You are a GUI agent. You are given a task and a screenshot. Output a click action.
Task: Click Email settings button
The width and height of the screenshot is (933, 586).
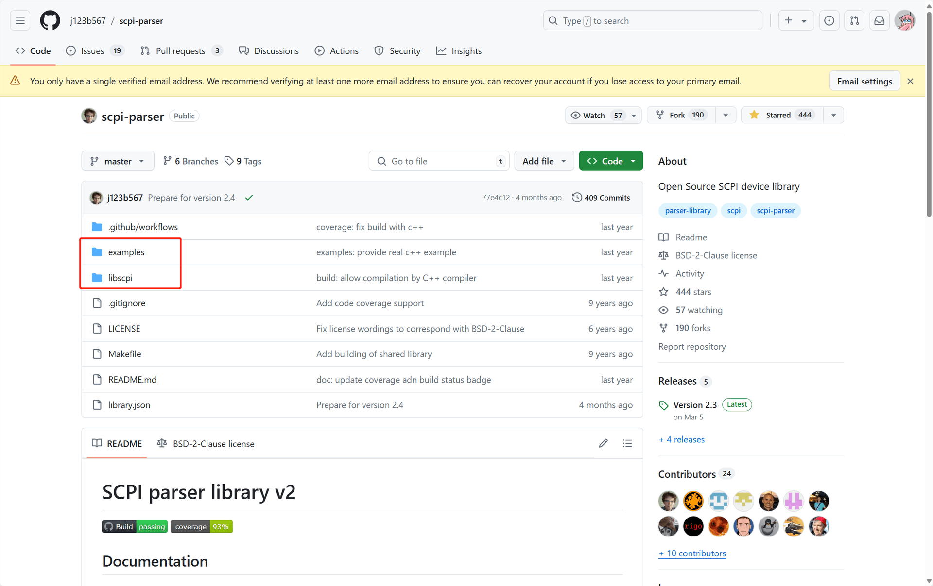864,81
